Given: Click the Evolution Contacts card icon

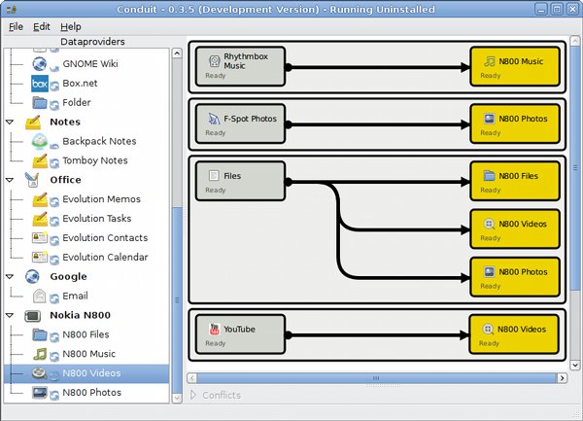Looking at the screenshot, I should pyautogui.click(x=40, y=237).
